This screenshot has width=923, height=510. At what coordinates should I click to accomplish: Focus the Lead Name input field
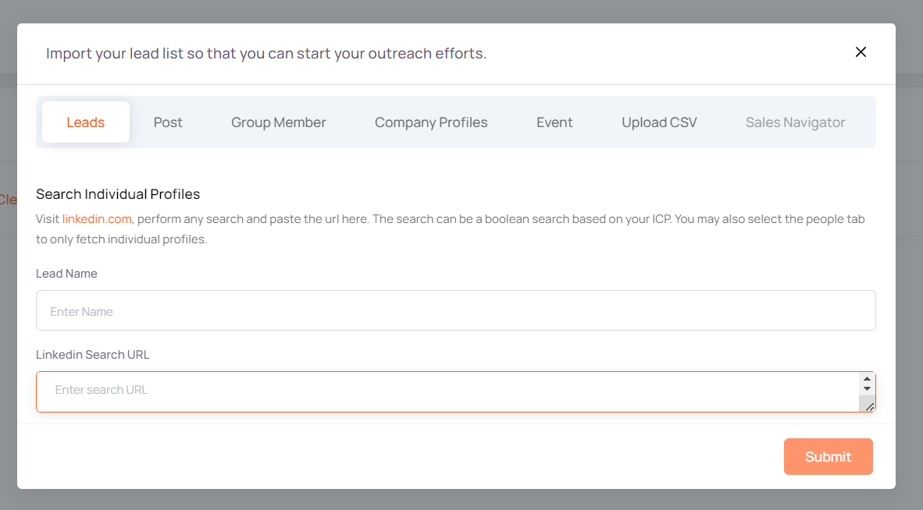pos(455,311)
